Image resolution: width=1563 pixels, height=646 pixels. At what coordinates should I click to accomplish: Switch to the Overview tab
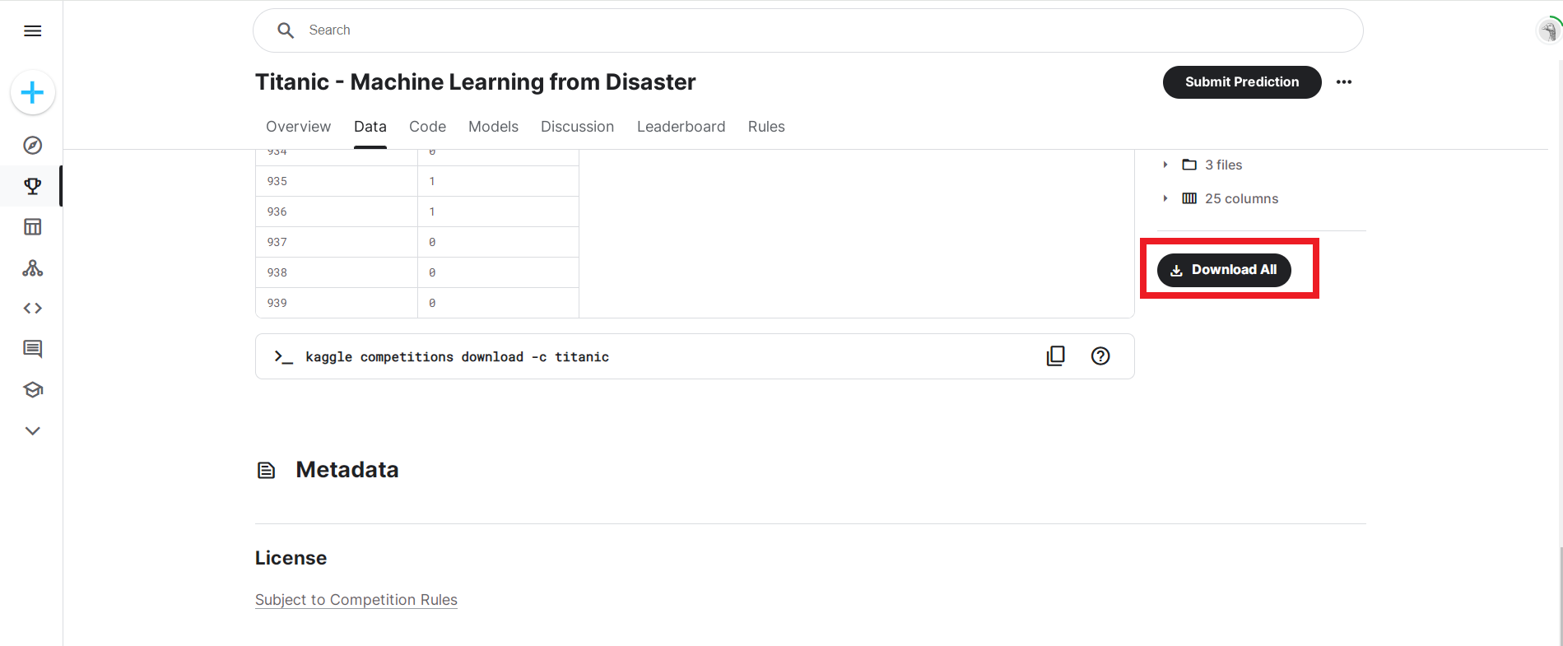[298, 127]
